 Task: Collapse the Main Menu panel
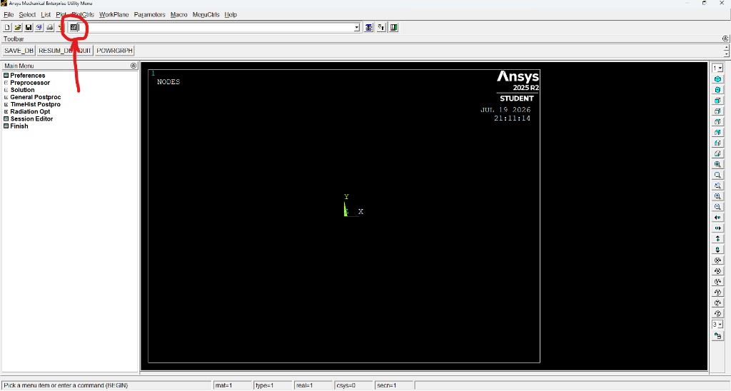[x=133, y=66]
